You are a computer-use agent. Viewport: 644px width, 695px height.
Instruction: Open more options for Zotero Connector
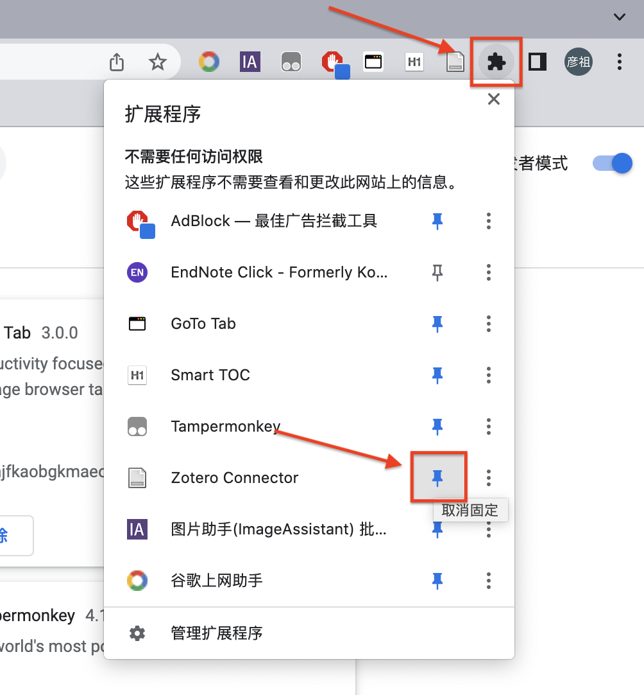(x=489, y=478)
